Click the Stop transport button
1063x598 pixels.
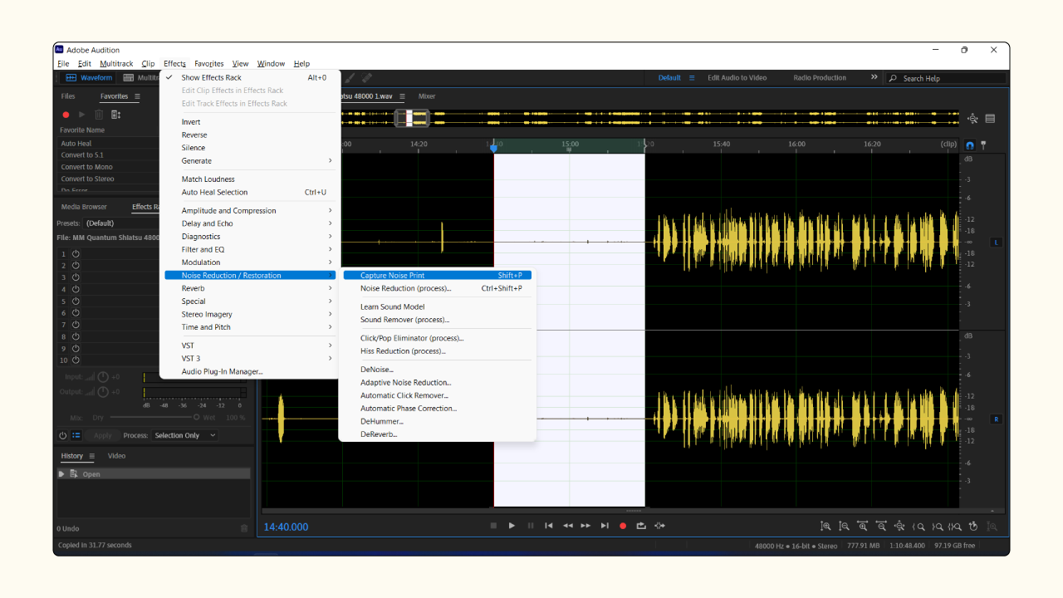click(493, 526)
